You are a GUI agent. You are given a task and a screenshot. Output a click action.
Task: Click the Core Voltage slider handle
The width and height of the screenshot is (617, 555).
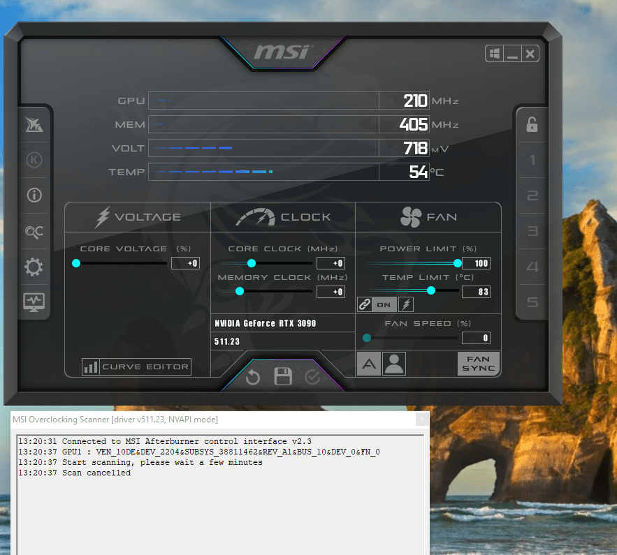[76, 263]
